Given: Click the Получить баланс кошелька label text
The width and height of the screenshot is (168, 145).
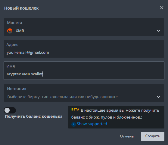Looking at the screenshot, I should pyautogui.click(x=34, y=116).
